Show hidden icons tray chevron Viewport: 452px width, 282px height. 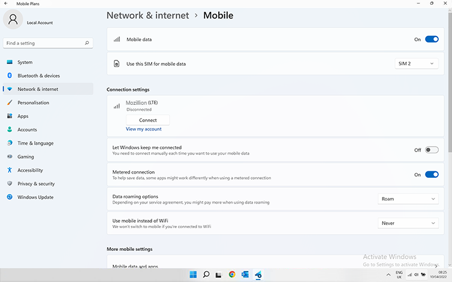pos(388,275)
